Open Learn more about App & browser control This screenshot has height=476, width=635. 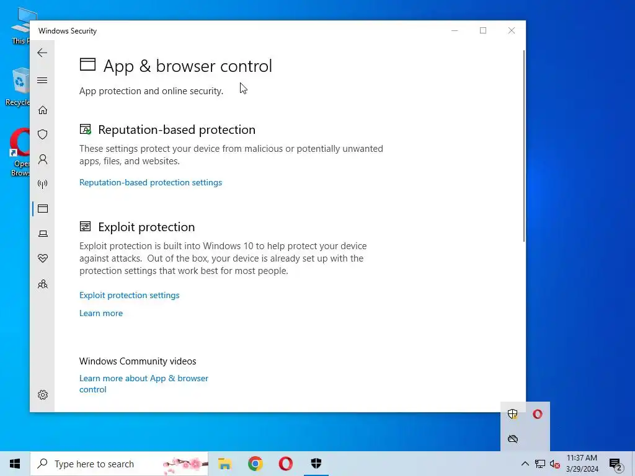144,384
